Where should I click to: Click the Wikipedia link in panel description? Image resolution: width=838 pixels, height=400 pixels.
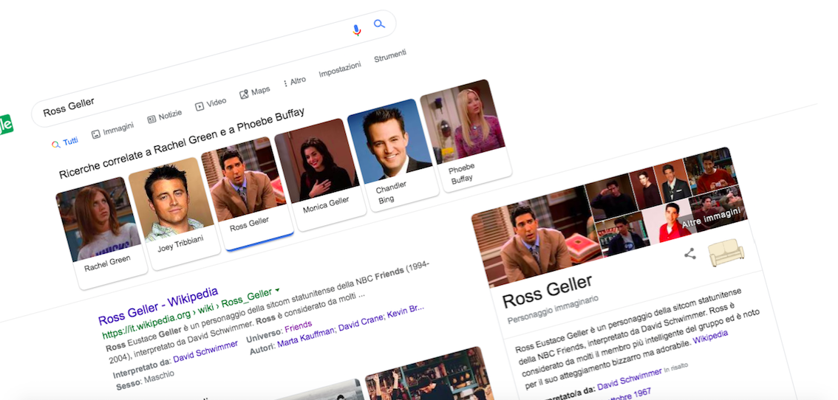710,337
